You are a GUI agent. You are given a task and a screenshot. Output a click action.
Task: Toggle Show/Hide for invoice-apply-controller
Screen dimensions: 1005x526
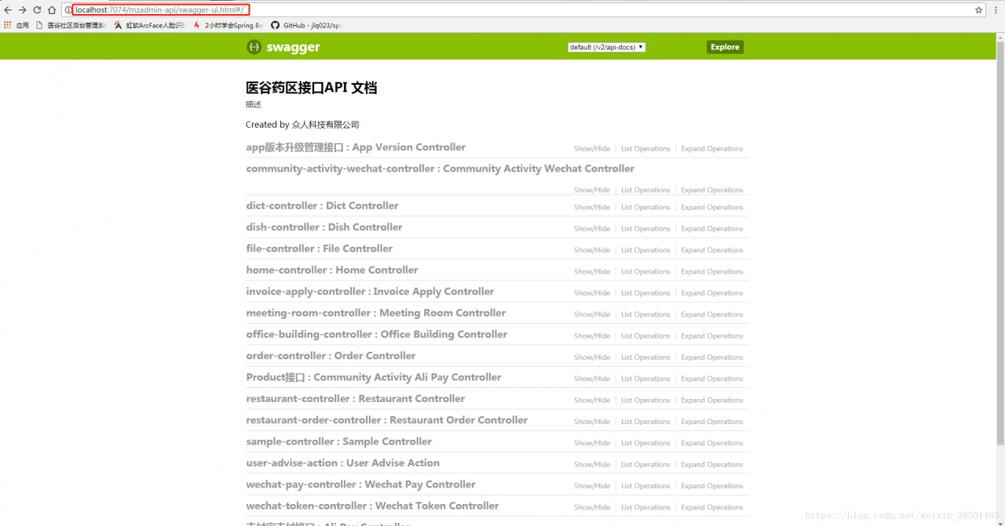point(592,293)
